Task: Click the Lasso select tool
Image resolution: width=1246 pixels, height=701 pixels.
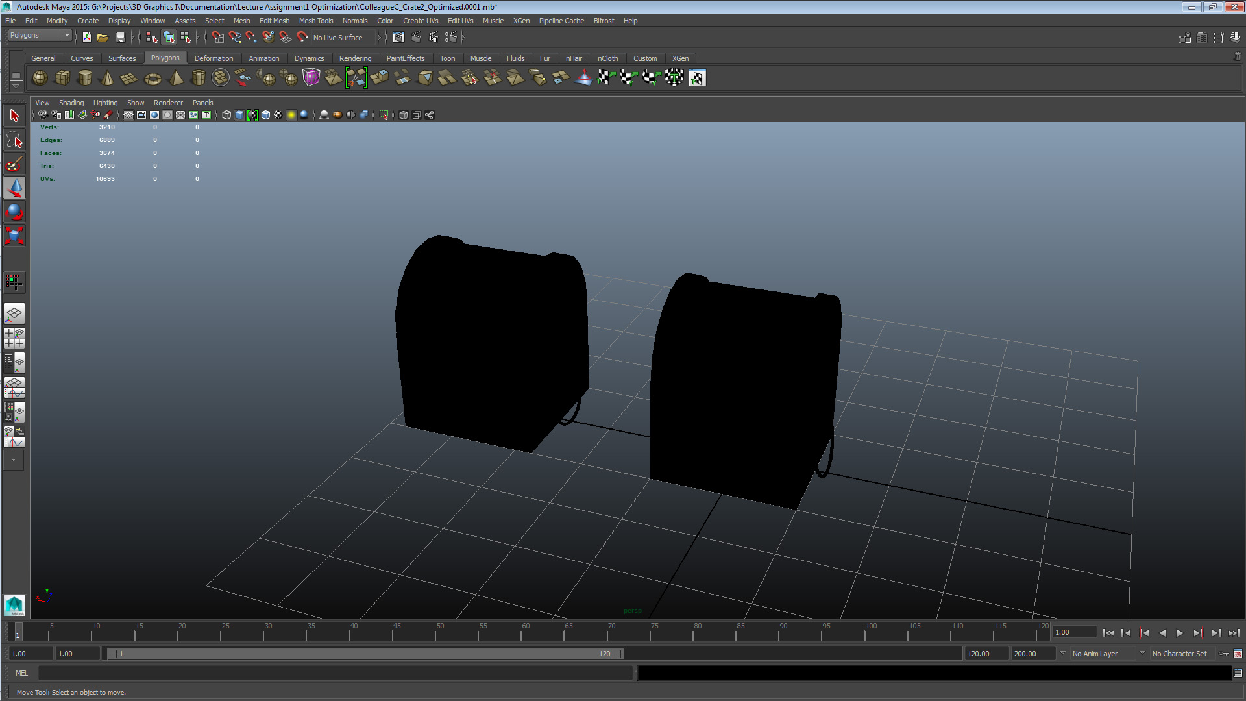Action: pyautogui.click(x=14, y=140)
